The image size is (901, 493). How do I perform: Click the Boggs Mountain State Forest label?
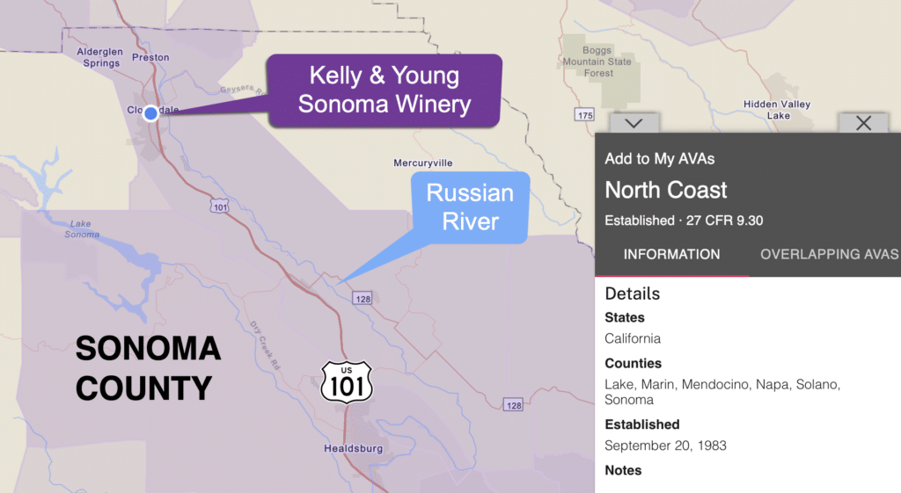click(598, 62)
